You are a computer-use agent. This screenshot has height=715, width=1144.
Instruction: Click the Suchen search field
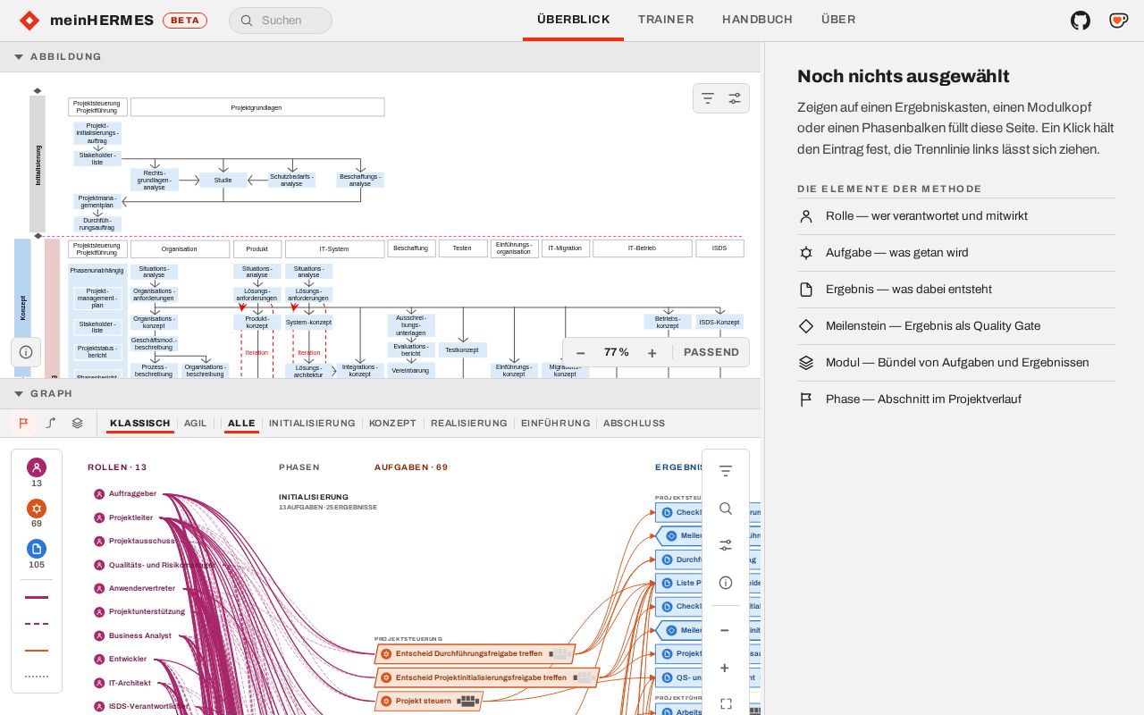click(281, 21)
